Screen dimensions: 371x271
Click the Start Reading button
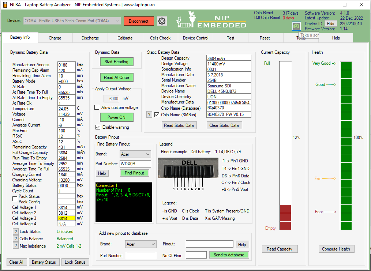[116, 62]
